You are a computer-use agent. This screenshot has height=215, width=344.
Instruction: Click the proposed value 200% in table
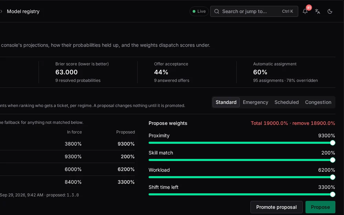pos(128,157)
